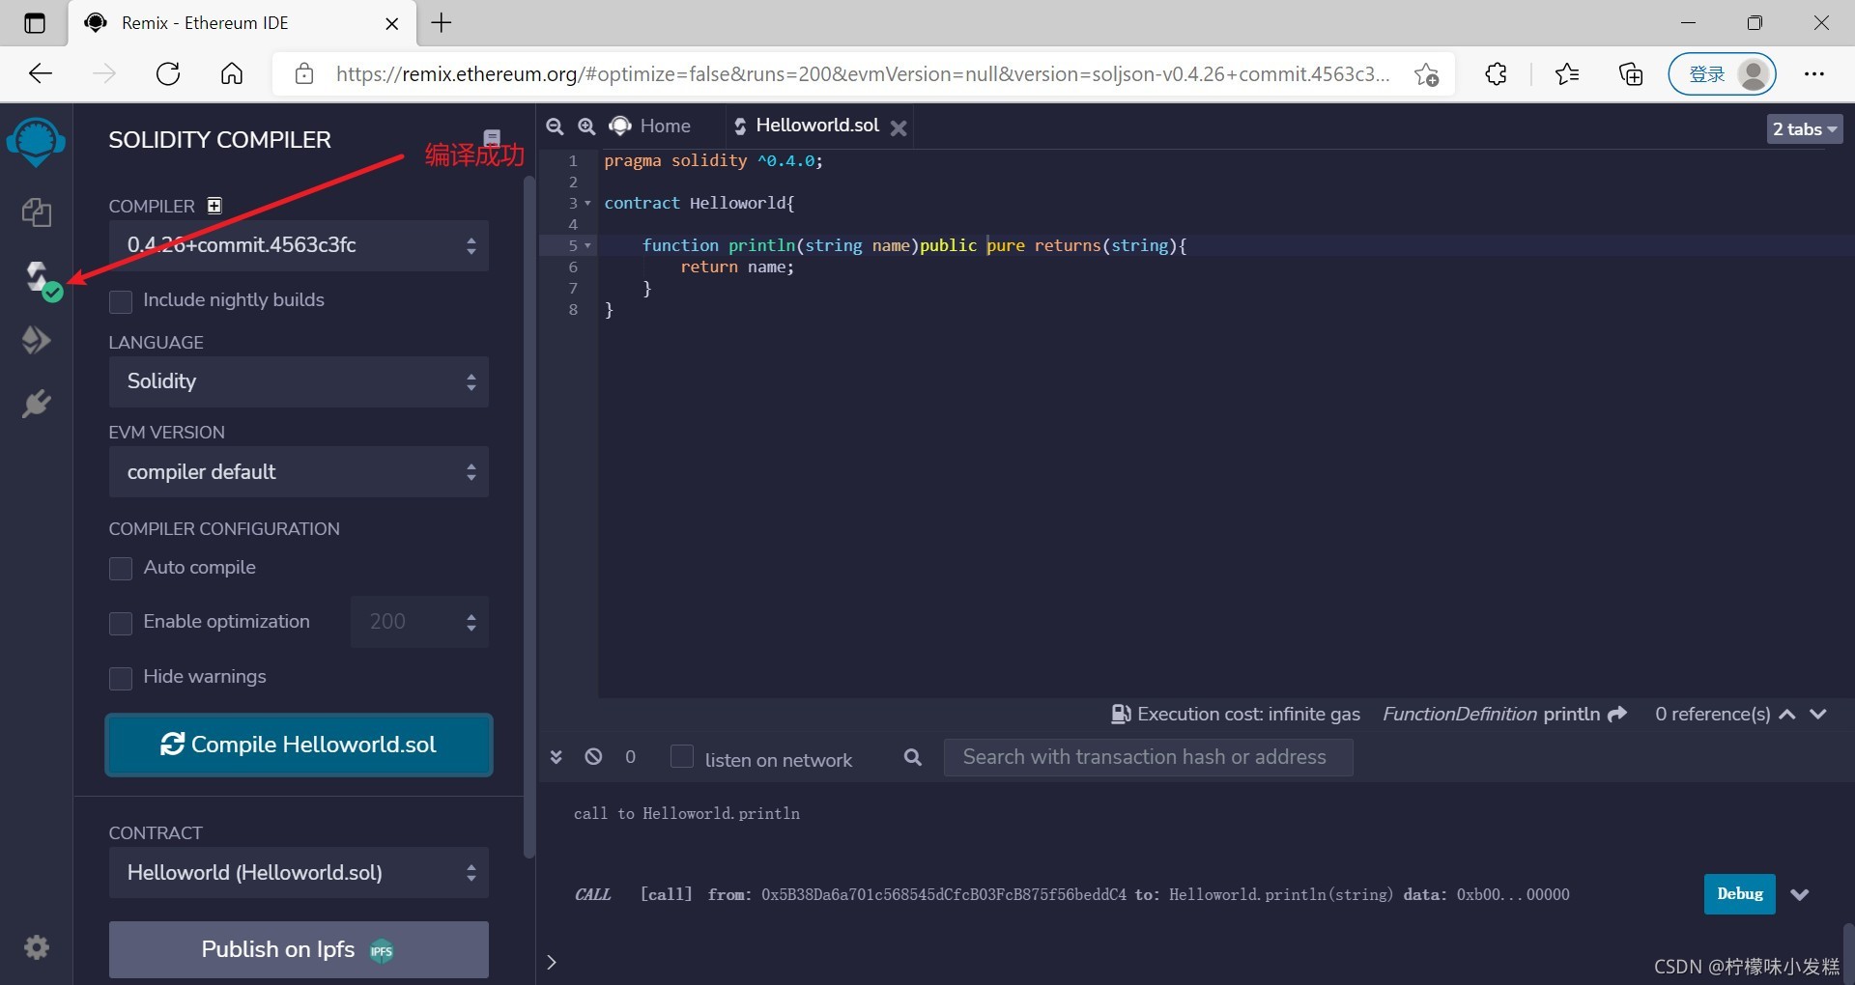
Task: Open a new browser tab
Action: (x=442, y=23)
